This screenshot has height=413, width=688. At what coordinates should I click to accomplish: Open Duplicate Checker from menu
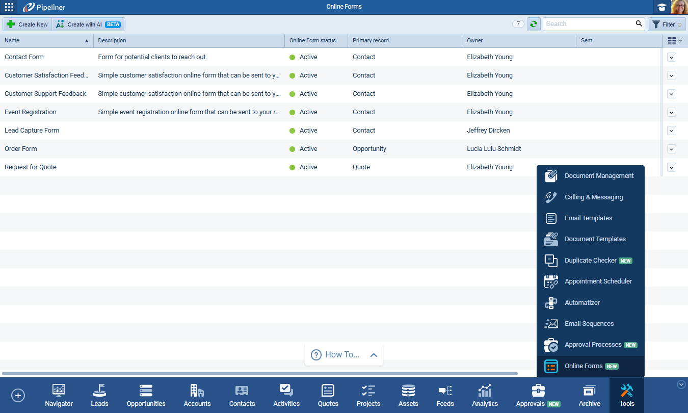click(590, 261)
